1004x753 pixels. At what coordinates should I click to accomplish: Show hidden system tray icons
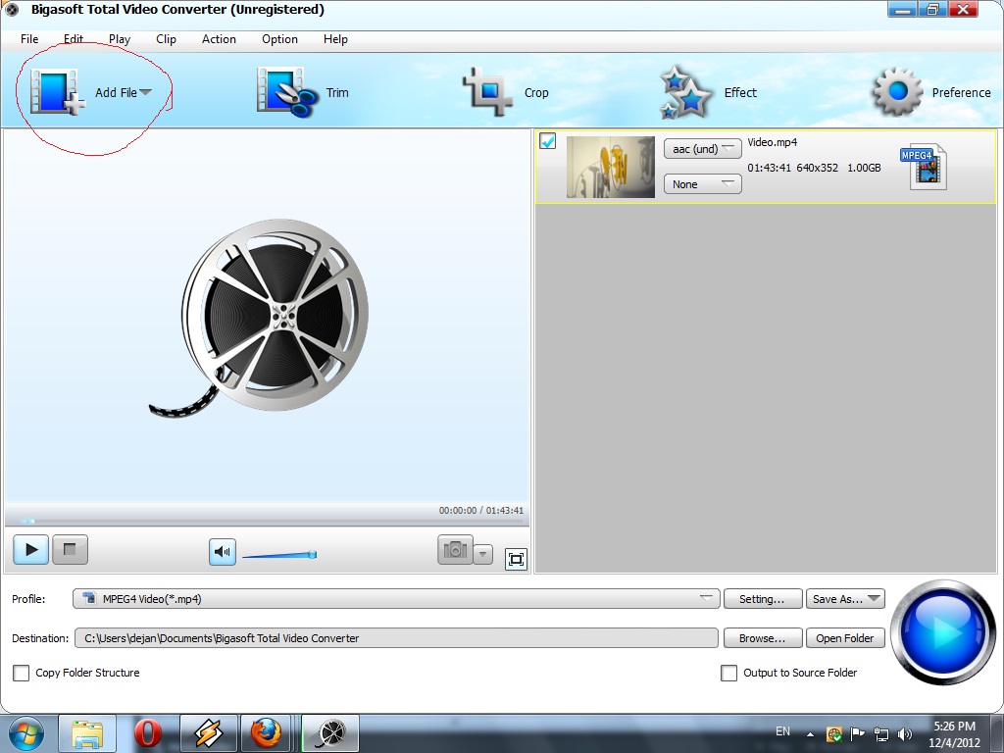(x=810, y=734)
